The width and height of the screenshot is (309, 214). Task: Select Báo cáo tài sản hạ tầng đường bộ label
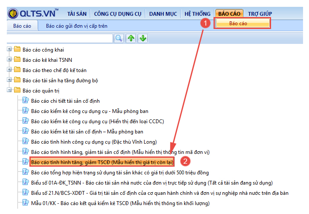click(60, 81)
